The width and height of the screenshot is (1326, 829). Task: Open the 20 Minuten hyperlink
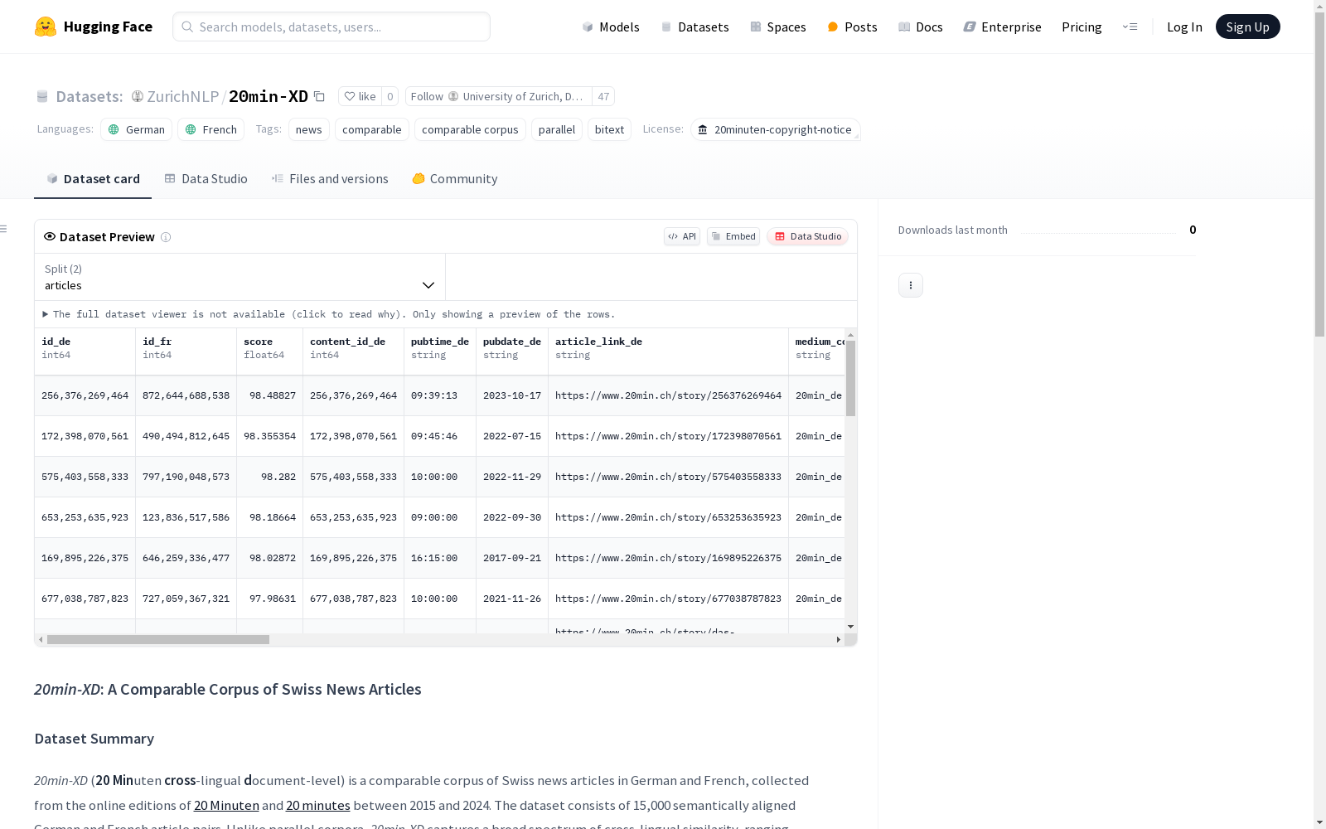226,805
